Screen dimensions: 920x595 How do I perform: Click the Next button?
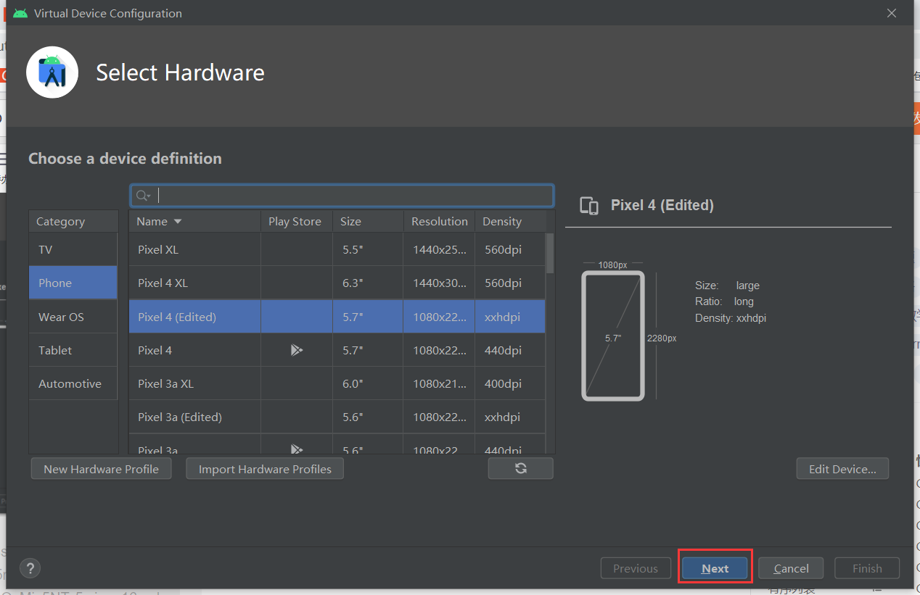[715, 568]
